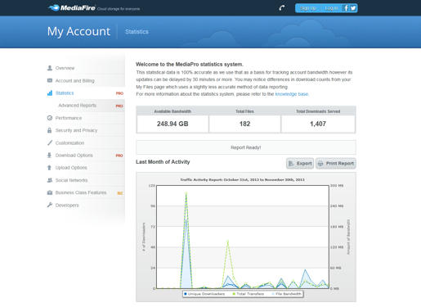This screenshot has width=421, height=307.
Task: Click the curved arrow icon in the header
Action: [x=282, y=8]
